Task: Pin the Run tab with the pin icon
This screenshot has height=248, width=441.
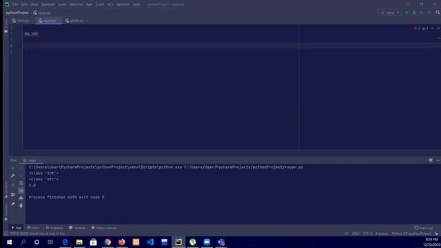Action: pyautogui.click(x=13, y=204)
